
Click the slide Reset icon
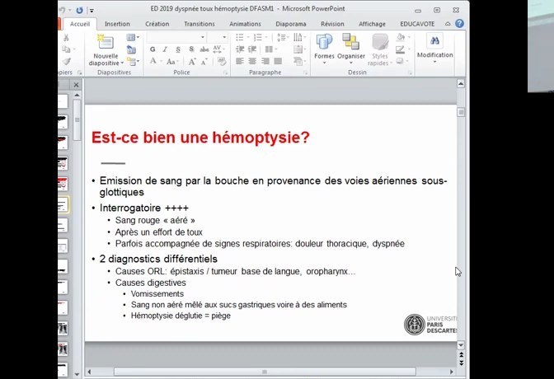(x=131, y=49)
